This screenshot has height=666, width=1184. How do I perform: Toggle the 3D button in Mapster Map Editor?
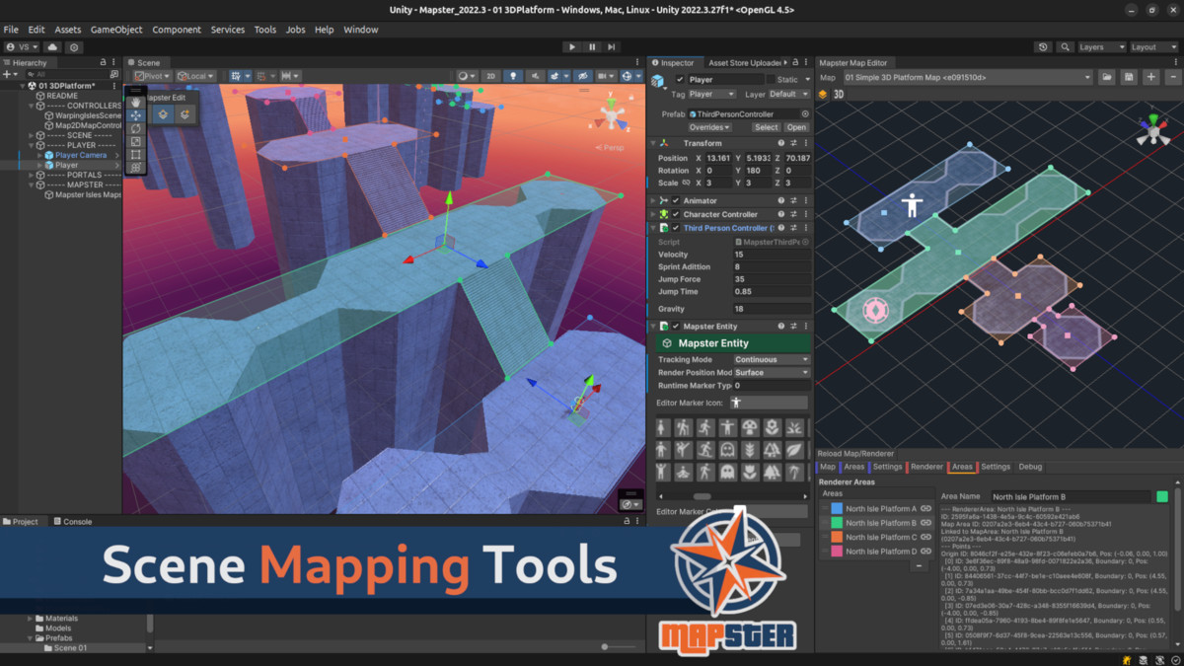pyautogui.click(x=839, y=95)
